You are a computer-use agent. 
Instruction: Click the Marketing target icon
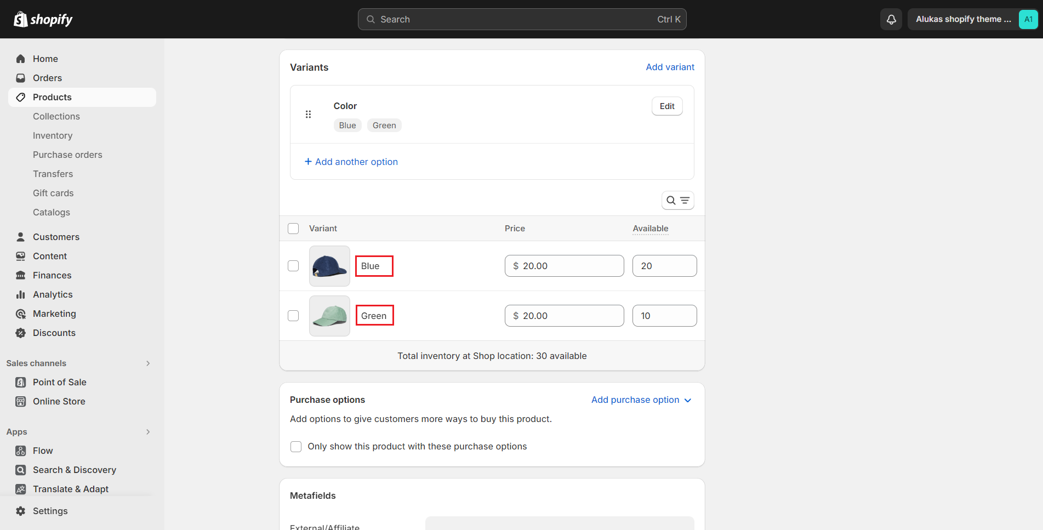21,314
